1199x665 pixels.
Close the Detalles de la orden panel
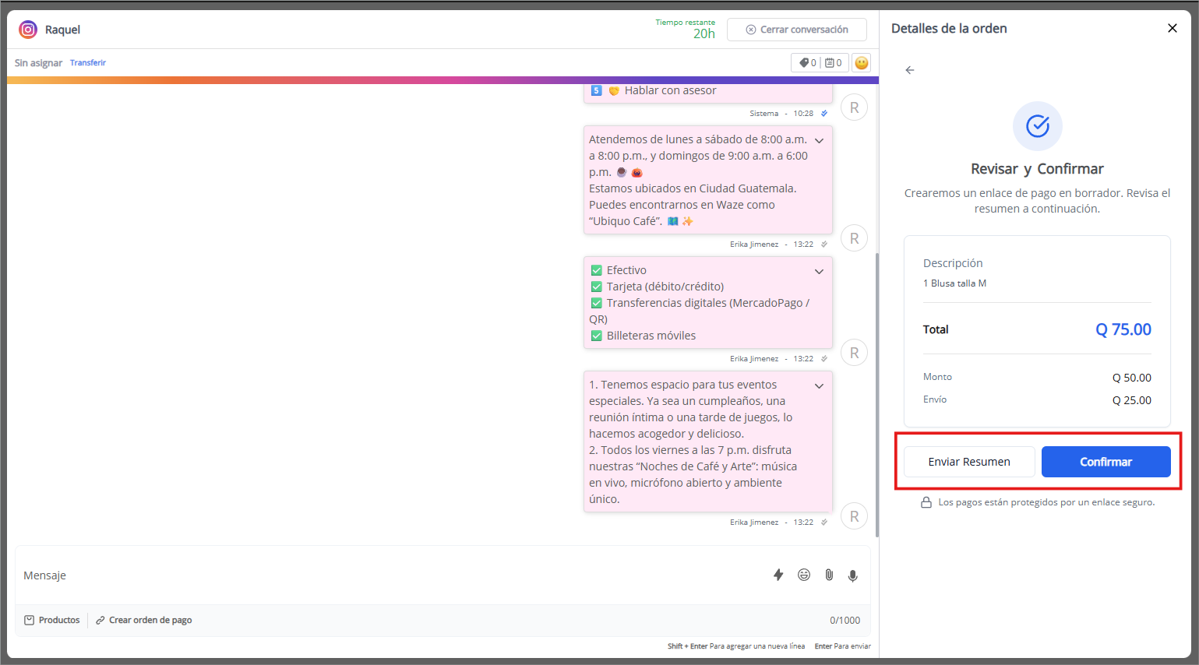[x=1172, y=28]
